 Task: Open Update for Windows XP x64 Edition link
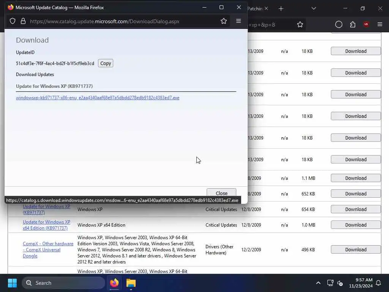coord(46,225)
